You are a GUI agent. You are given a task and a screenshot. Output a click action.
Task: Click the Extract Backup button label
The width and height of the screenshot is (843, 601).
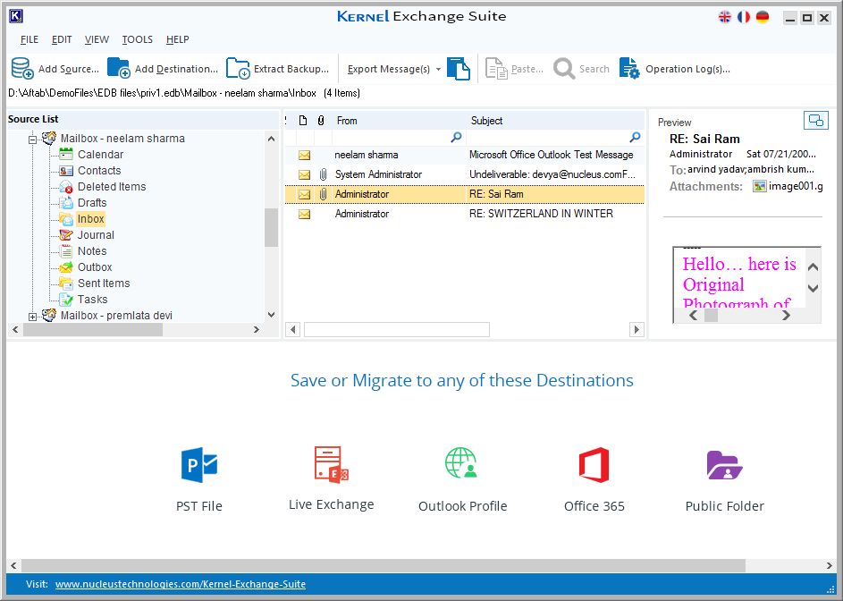(291, 69)
